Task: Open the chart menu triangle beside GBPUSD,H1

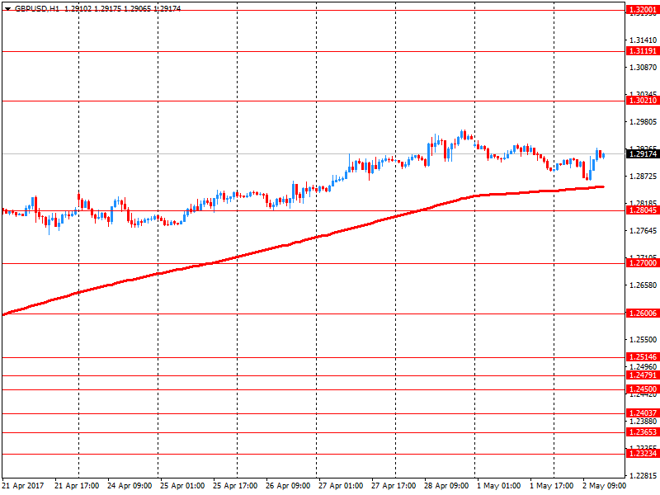Action: [7, 8]
